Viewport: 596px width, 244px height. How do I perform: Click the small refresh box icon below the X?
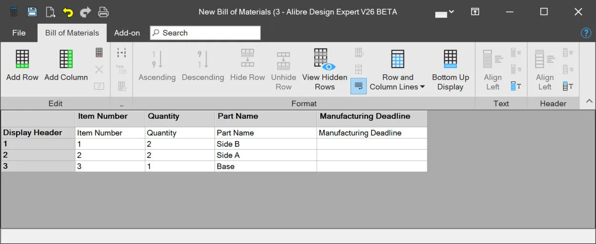[99, 86]
